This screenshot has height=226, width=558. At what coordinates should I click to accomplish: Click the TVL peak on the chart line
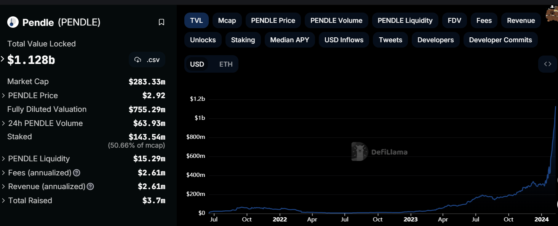click(555, 107)
